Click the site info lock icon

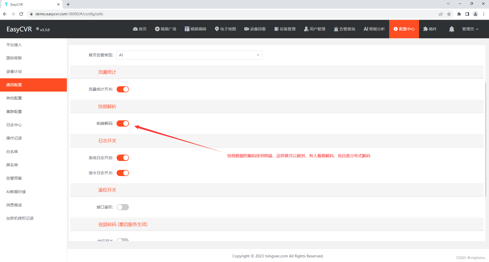coord(31,14)
